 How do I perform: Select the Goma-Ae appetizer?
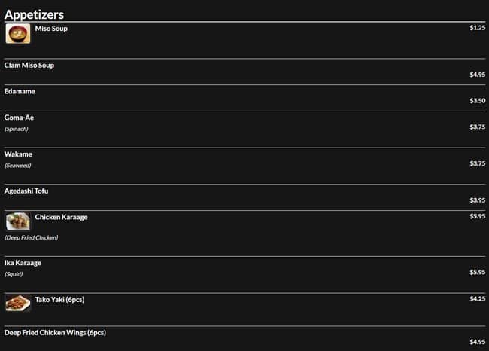tap(19, 118)
